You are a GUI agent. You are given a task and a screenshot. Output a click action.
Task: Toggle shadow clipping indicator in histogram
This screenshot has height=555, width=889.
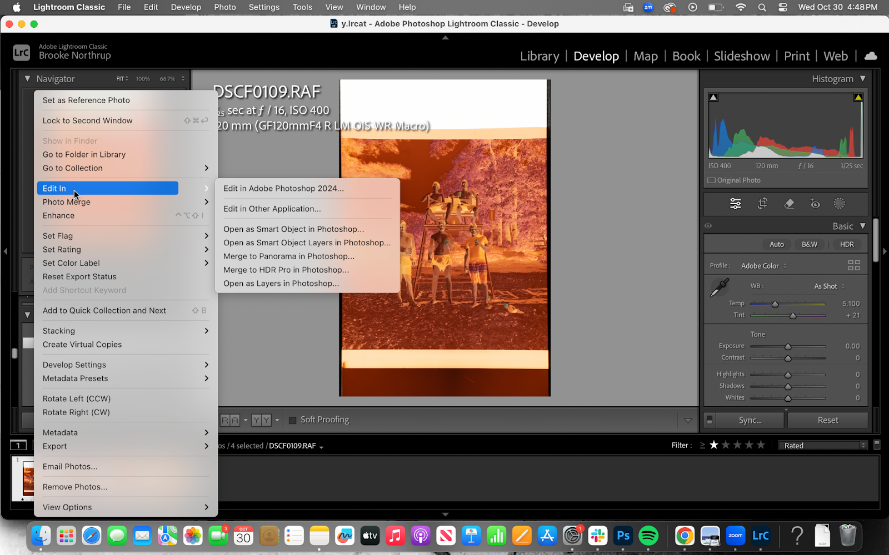(x=713, y=98)
